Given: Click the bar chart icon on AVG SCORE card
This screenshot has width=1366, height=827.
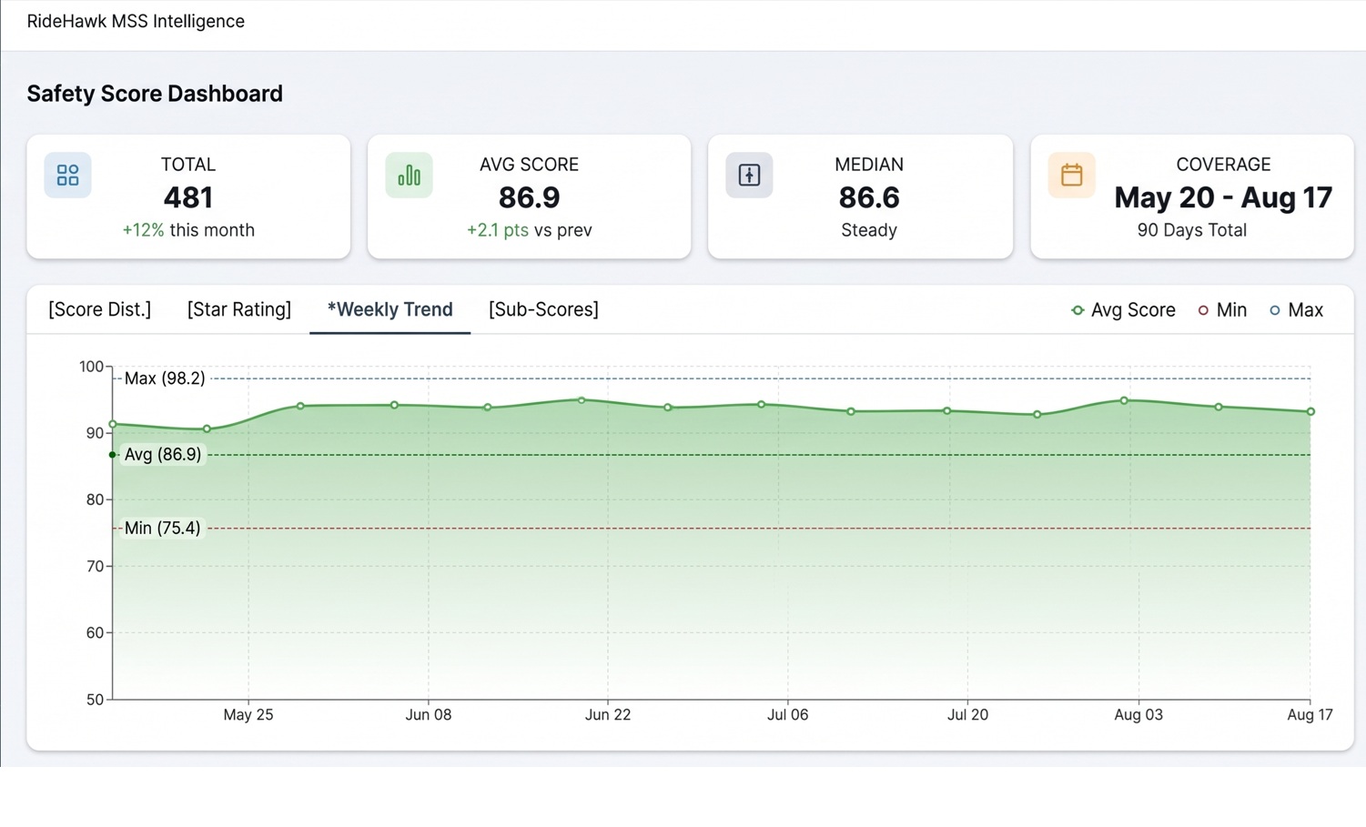Looking at the screenshot, I should click(x=409, y=175).
